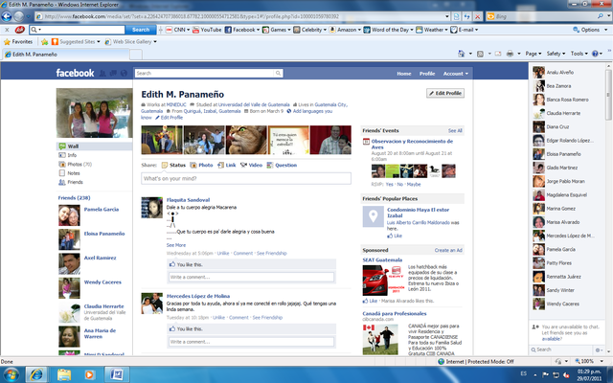The width and height of the screenshot is (613, 383).
Task: Click the Facebook search field
Action: [x=204, y=73]
